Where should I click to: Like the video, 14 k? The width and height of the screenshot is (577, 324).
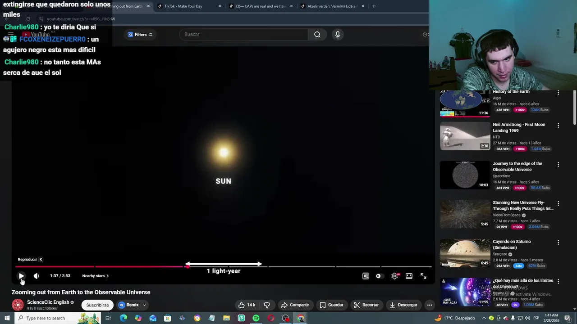247,305
